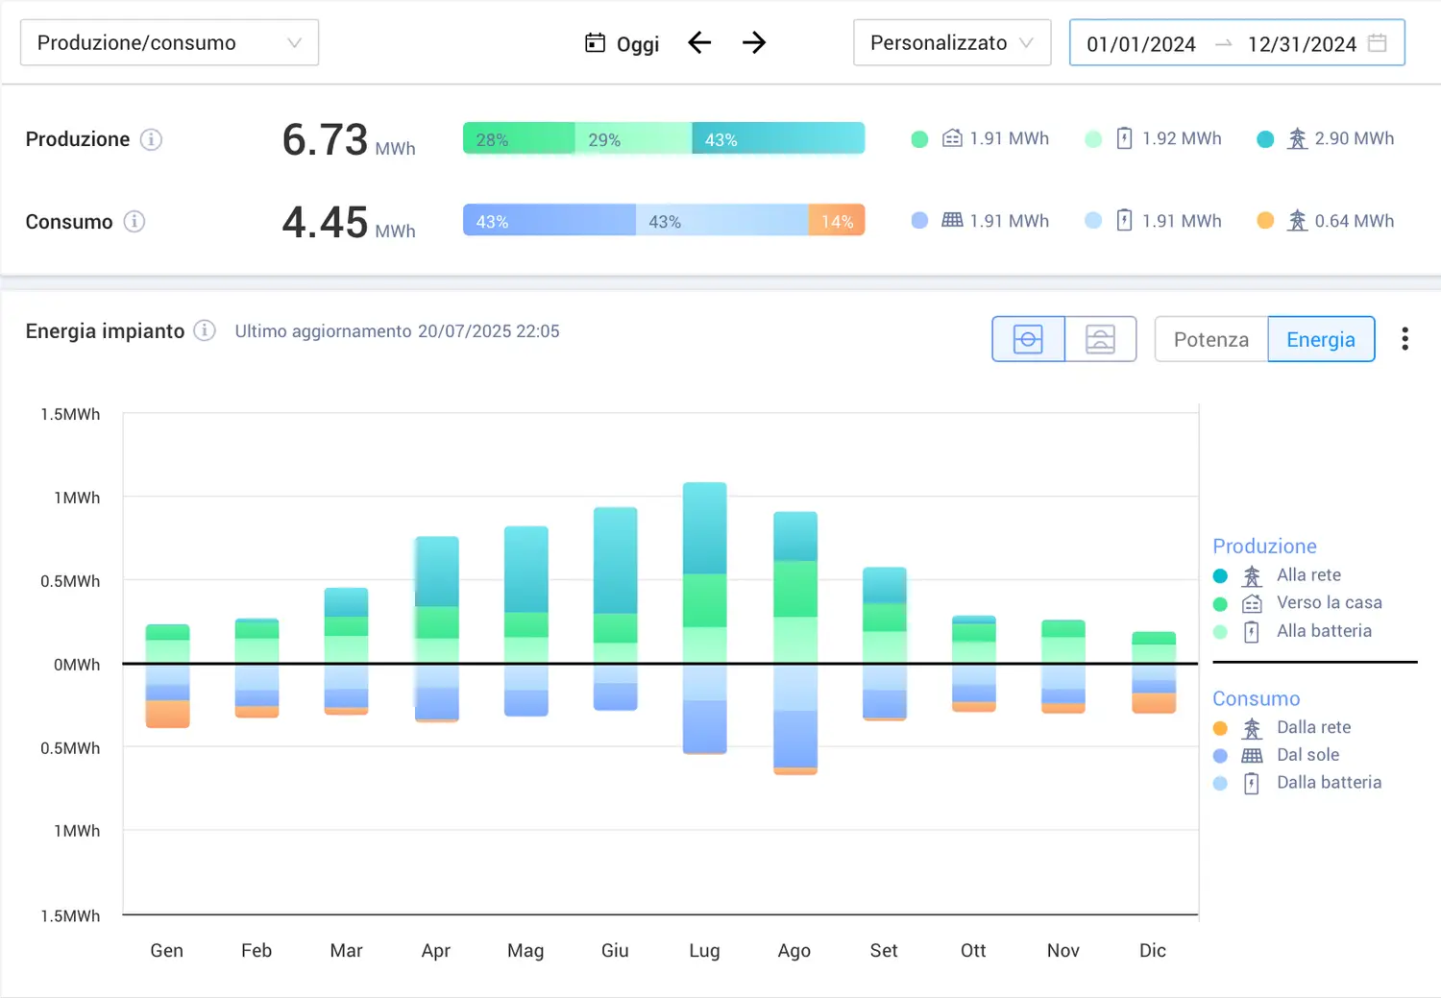Image resolution: width=1441 pixels, height=998 pixels.
Task: Open the Produzione/consumo dropdown
Action: pyautogui.click(x=169, y=43)
